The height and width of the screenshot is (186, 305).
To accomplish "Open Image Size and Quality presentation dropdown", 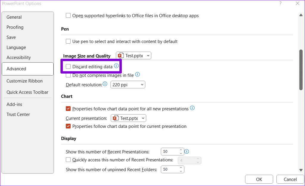I will tap(133, 56).
